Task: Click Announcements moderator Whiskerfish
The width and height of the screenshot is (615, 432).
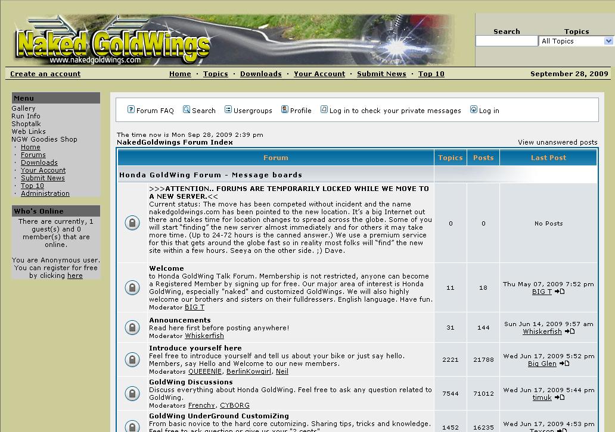Action: (204, 336)
